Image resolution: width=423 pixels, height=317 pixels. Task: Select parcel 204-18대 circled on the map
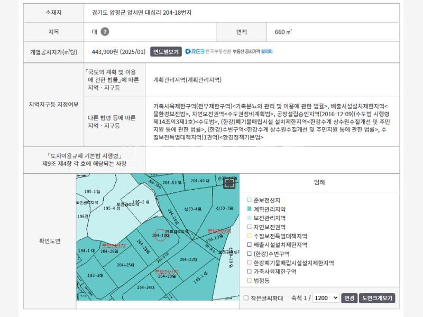point(161,235)
